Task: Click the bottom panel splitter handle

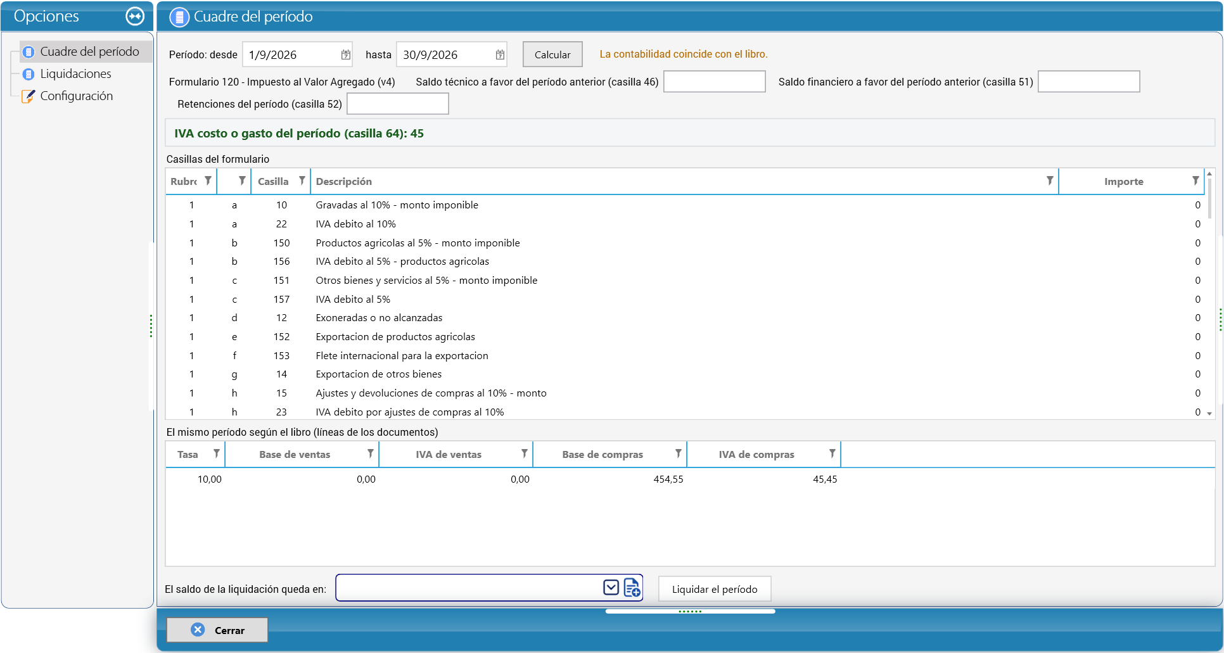Action: click(690, 611)
